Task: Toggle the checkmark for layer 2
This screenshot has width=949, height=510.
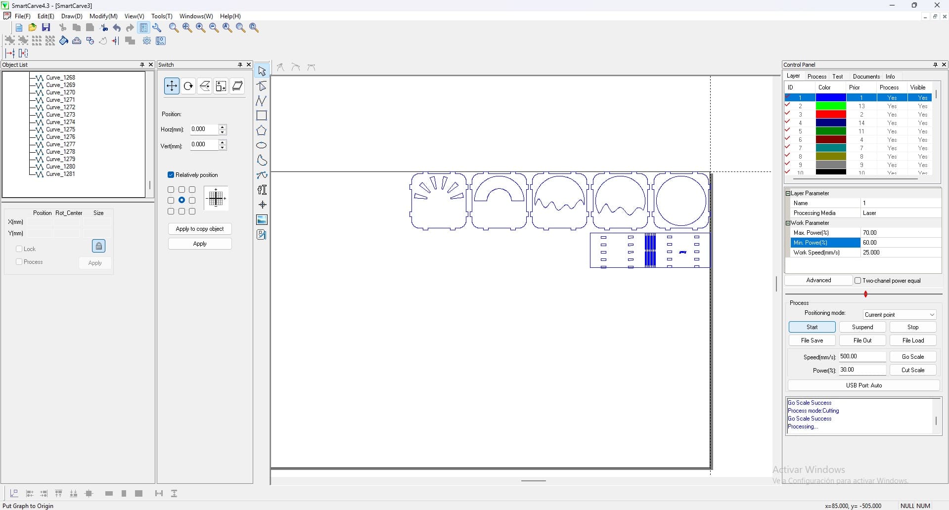Action: [788, 106]
